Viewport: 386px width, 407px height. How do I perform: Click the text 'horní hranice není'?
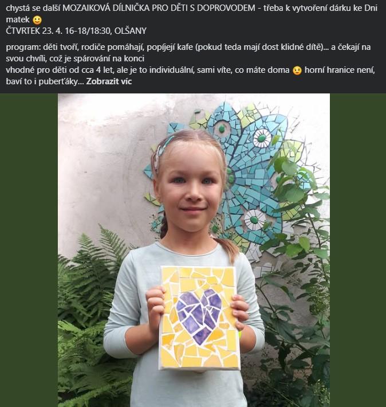click(340, 70)
